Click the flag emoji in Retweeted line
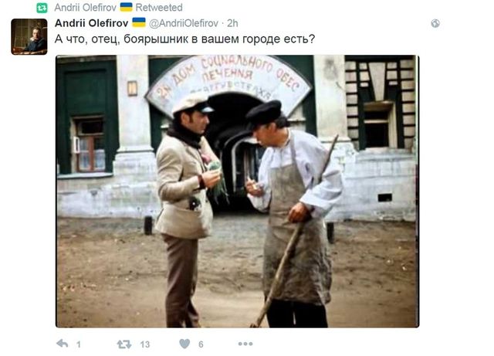 (x=127, y=7)
